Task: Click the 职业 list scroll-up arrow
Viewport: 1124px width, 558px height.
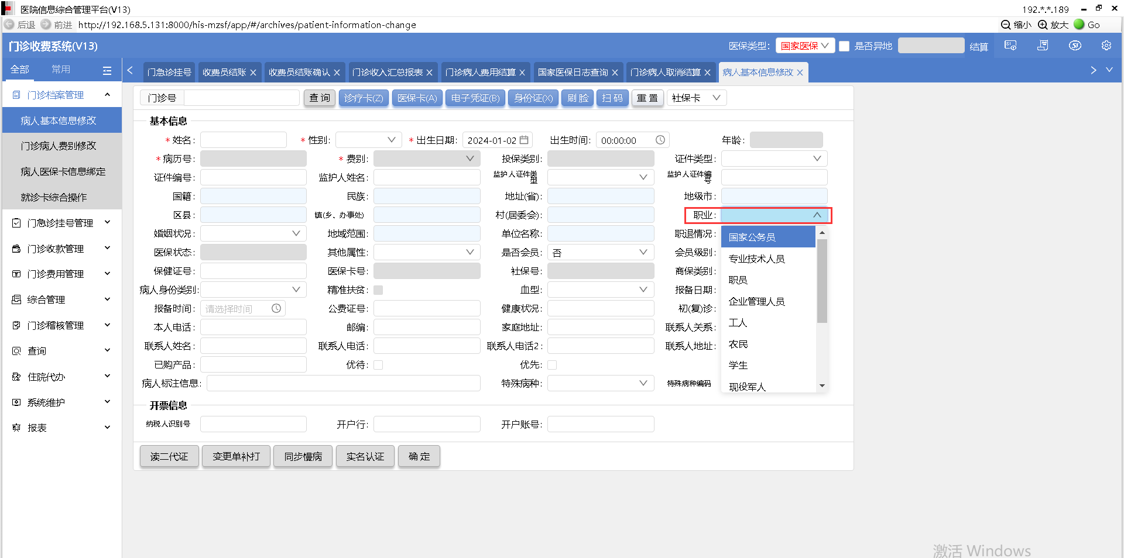Action: [822, 233]
